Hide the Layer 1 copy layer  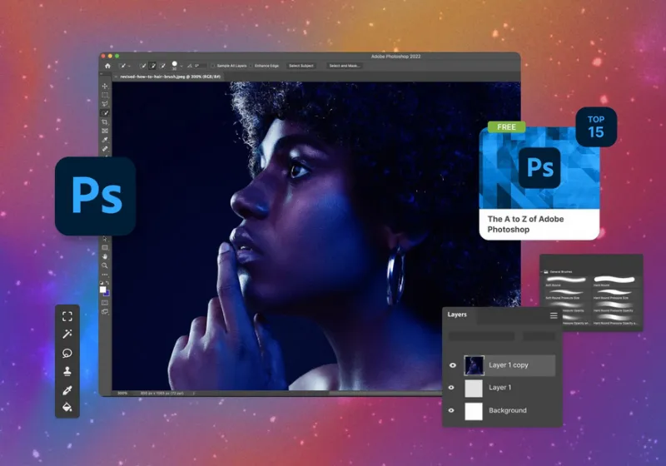tap(453, 365)
